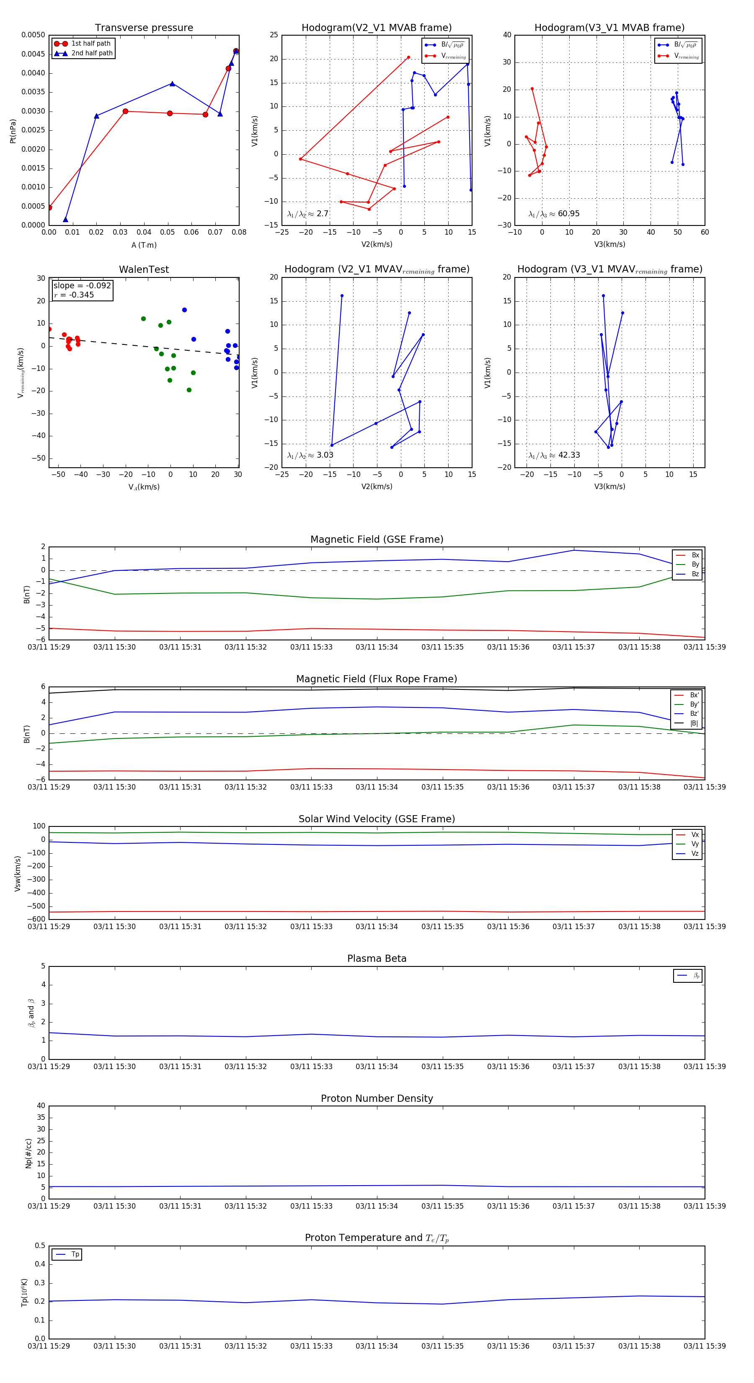Click the "03/11 15:29" tick under GSE magnetic field plot
Viewport: 754px width, 1383px height.
(x=49, y=647)
